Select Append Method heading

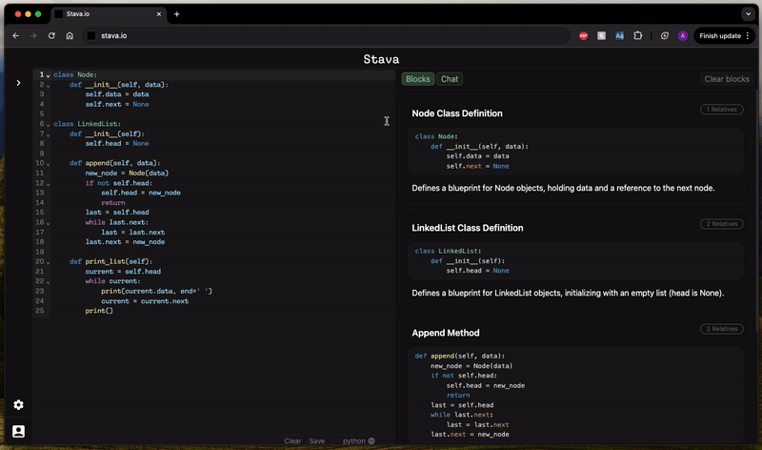446,333
